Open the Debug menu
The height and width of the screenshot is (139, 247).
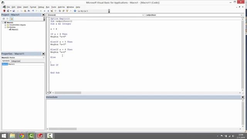[x=41, y=7]
